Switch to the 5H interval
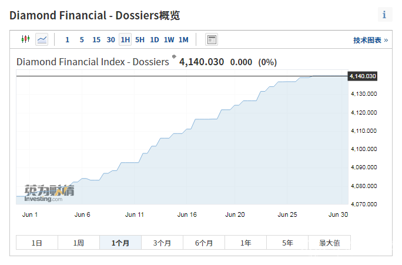Screen dimensions: 402x265 click(140, 40)
